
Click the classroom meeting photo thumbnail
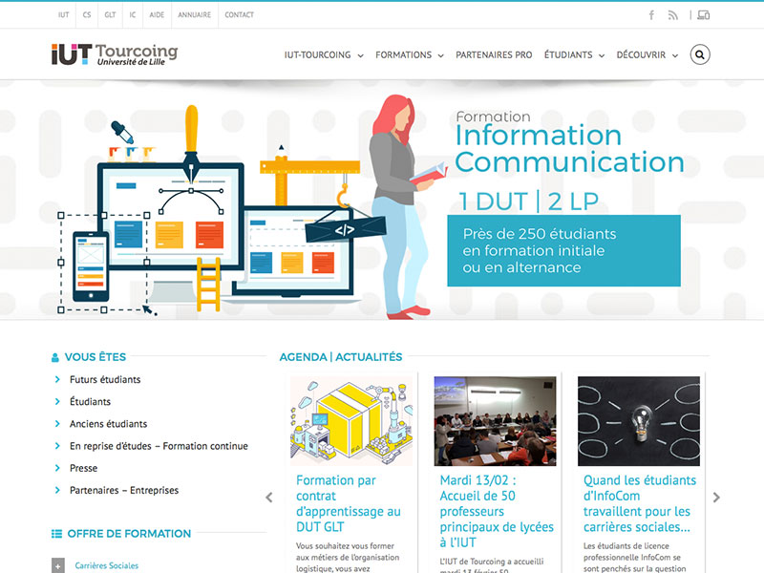pos(495,421)
